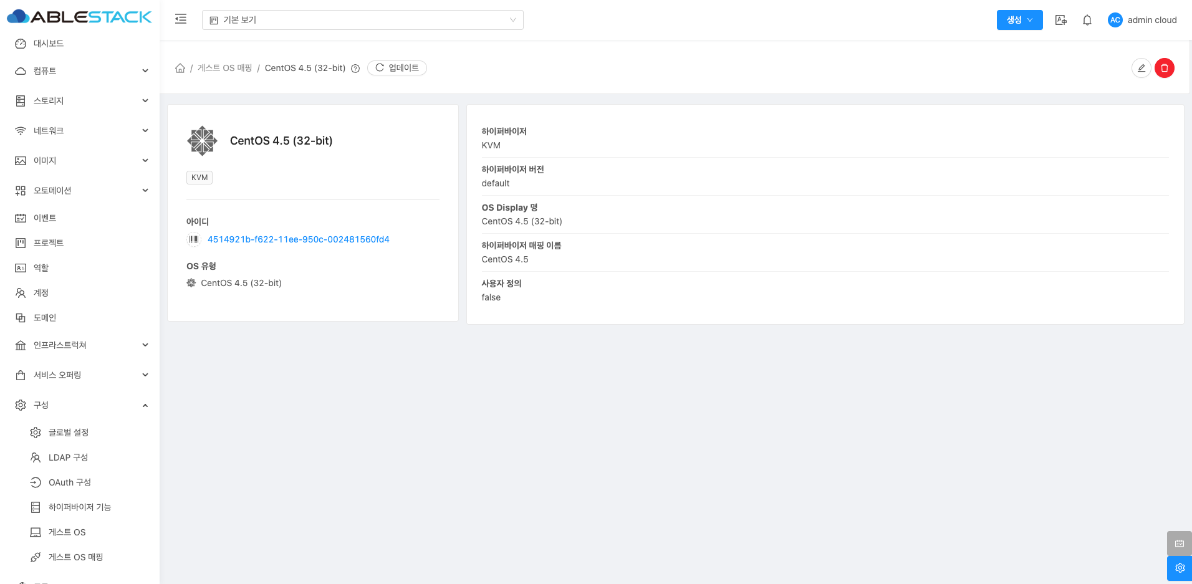Open 대시보드 in the sidebar
The width and height of the screenshot is (1192, 584).
point(80,44)
